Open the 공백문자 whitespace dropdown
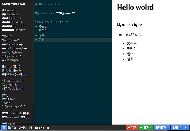This screenshot has height=131, width=190. 162,128
